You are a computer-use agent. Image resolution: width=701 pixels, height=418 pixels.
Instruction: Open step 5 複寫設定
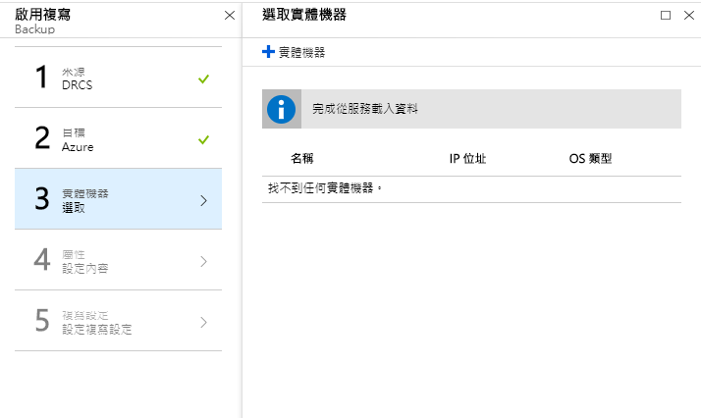coord(118,320)
